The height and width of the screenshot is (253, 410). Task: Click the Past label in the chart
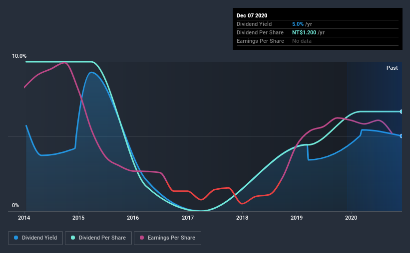pos(392,68)
